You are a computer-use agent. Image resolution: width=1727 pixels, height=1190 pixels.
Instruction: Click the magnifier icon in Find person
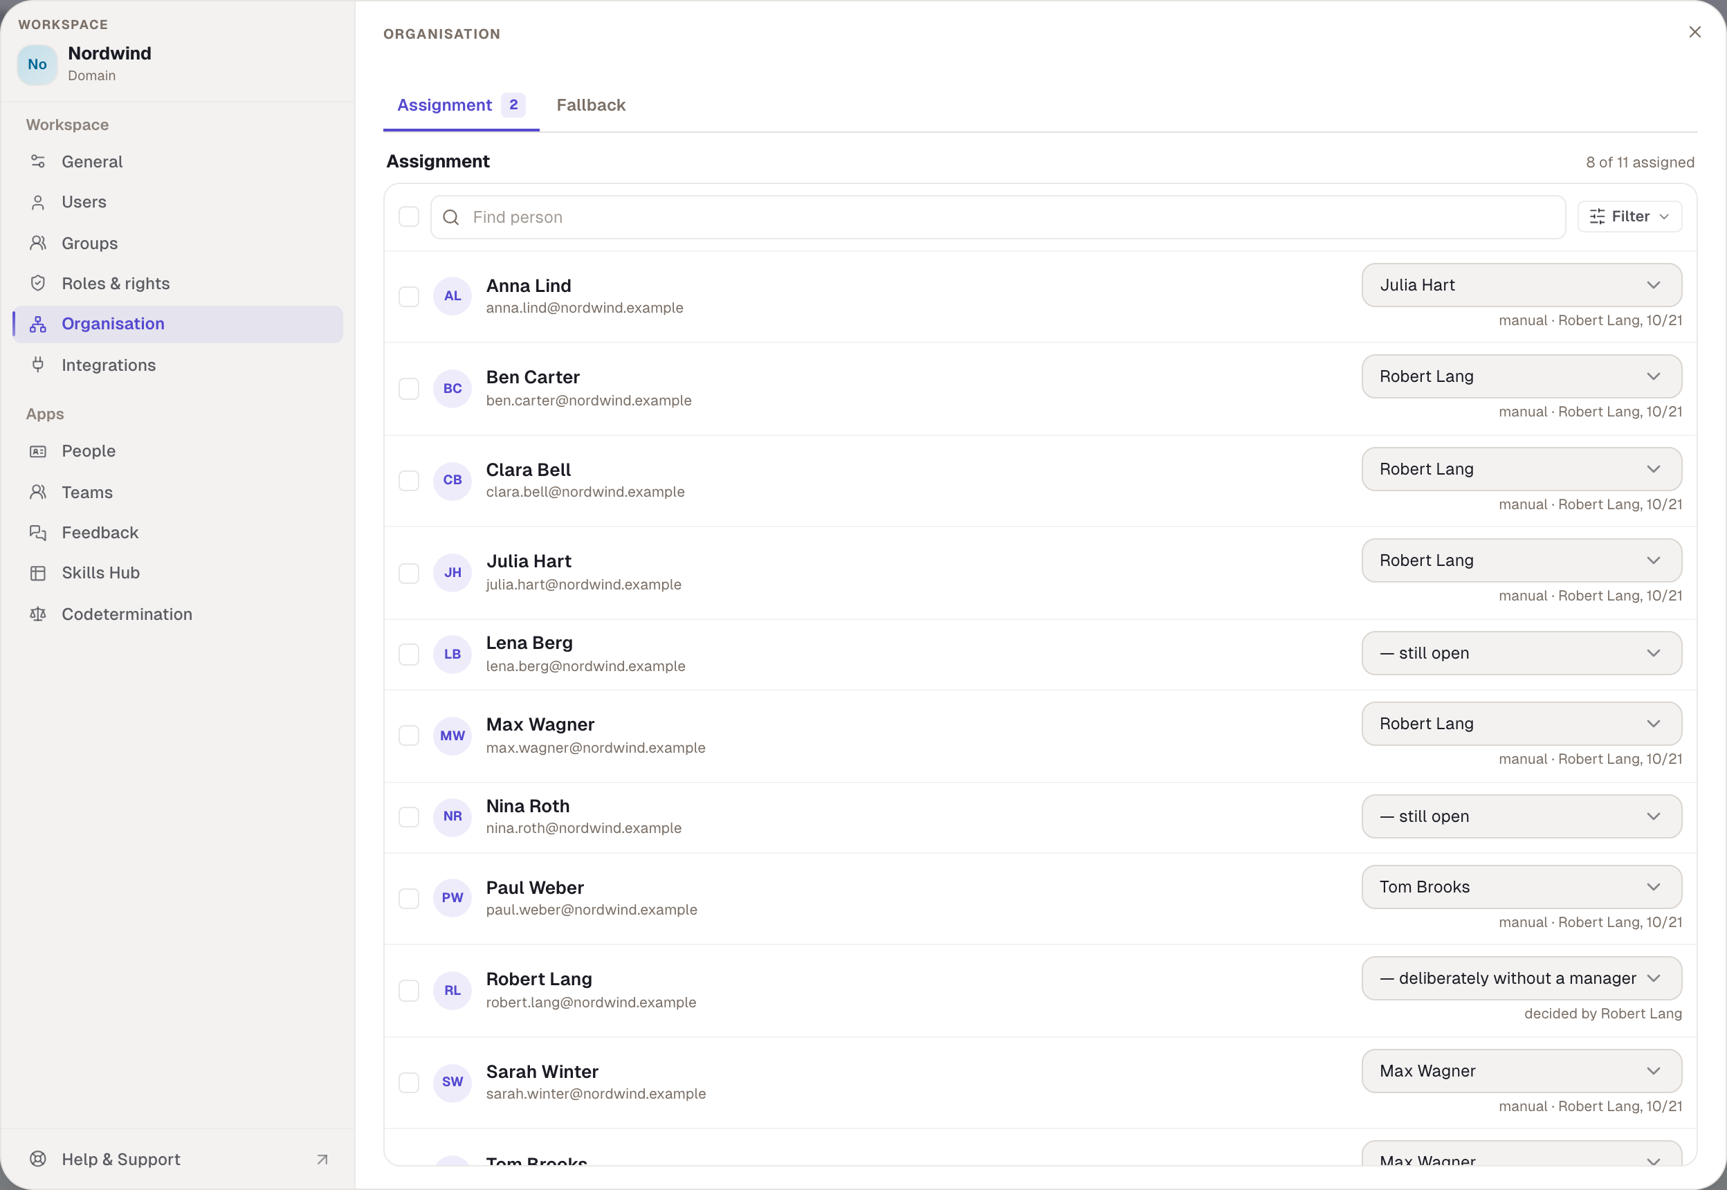point(451,217)
